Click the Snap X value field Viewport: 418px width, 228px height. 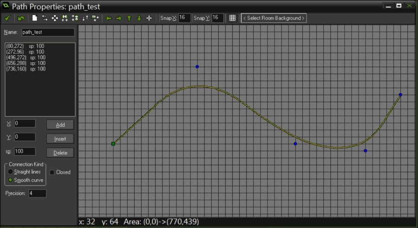184,18
